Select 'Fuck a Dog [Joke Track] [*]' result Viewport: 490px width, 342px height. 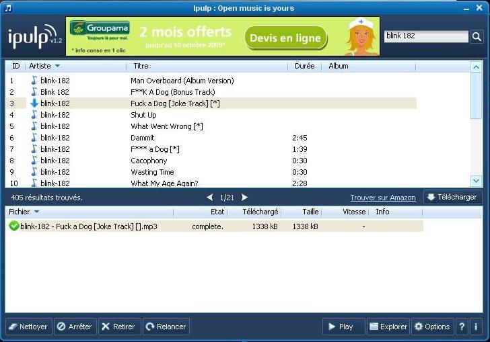click(x=175, y=103)
